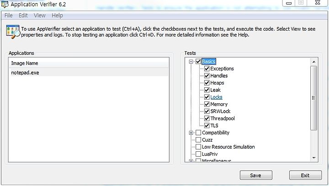
Task: Uncheck the Basics checkbox
Action: 198,62
